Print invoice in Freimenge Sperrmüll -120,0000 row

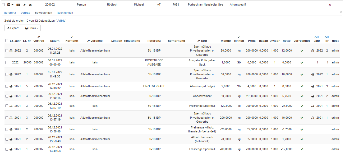coord(313,106)
